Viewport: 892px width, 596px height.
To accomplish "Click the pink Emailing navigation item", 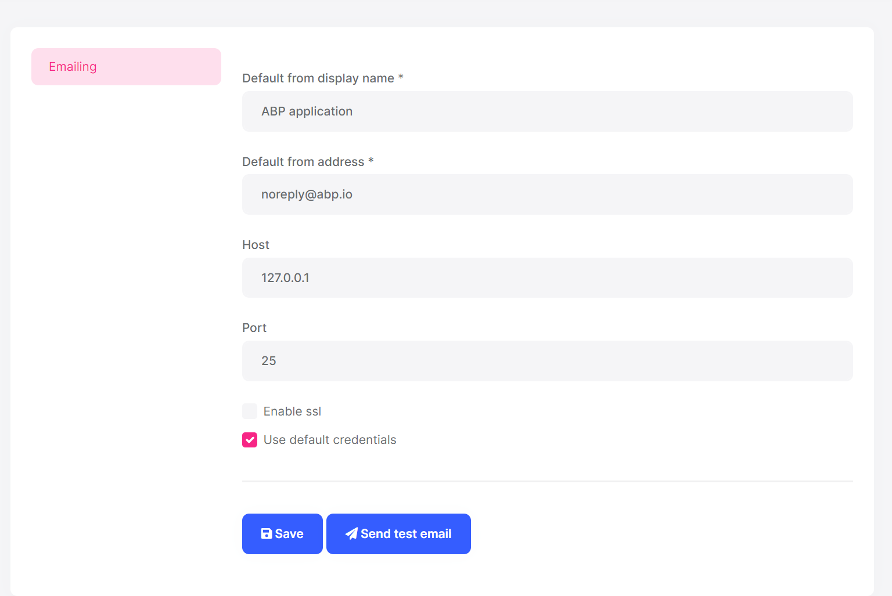I will pos(126,66).
